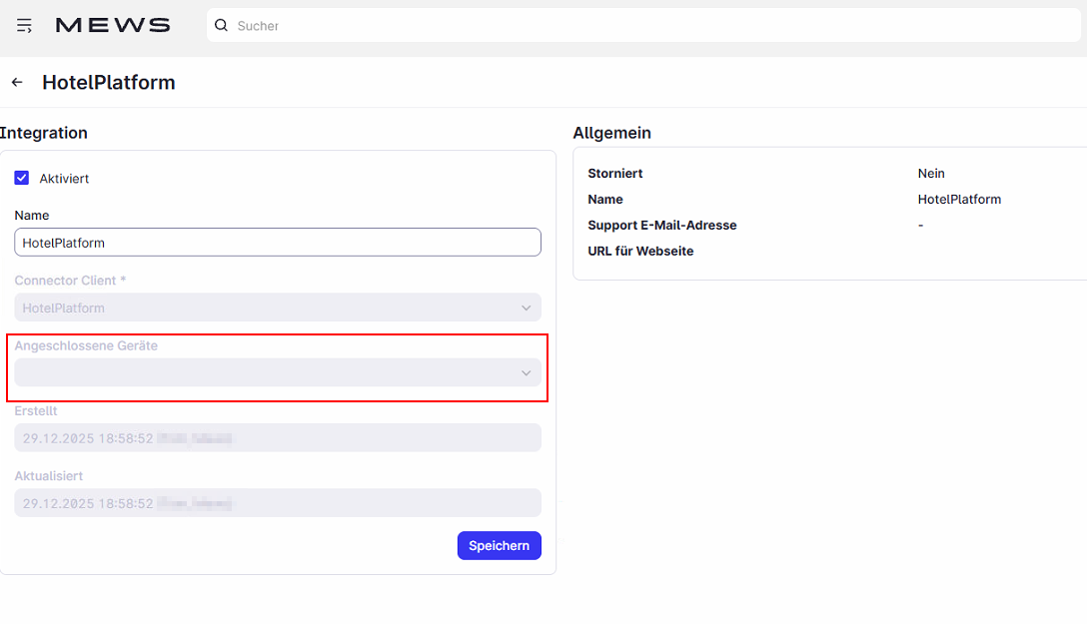1087x624 pixels.
Task: Select the URL für Webseite label
Action: coord(640,252)
